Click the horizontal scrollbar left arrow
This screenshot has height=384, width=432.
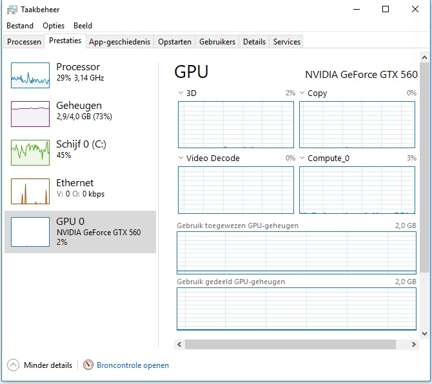pos(179,344)
